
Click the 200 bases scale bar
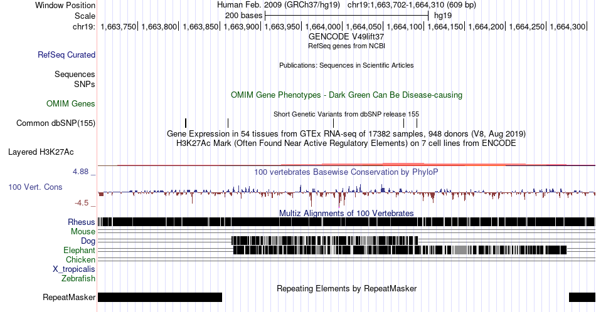click(346, 16)
